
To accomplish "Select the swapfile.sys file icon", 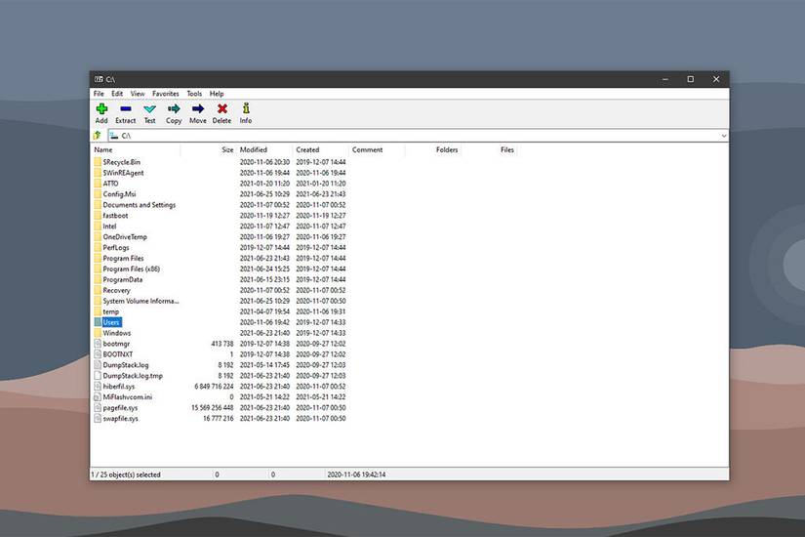I will pyautogui.click(x=98, y=418).
